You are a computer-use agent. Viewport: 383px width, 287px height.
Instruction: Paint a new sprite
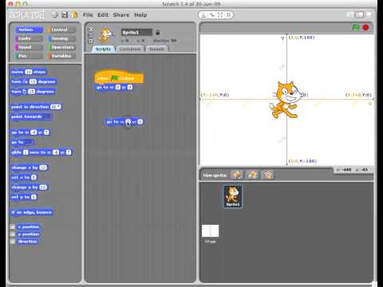click(237, 175)
